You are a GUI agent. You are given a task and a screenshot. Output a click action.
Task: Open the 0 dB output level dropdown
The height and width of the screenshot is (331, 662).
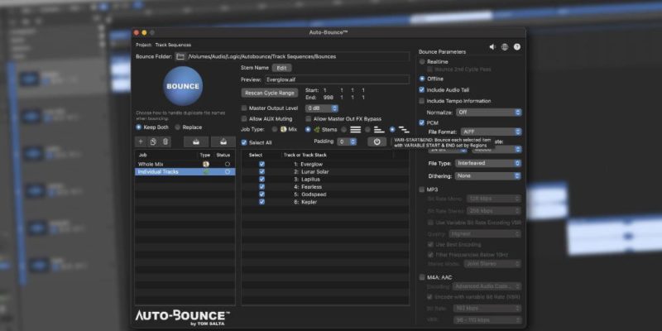322,108
